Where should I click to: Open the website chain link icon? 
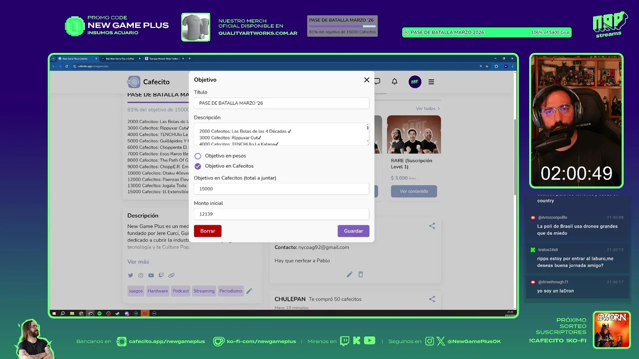pyautogui.click(x=171, y=275)
